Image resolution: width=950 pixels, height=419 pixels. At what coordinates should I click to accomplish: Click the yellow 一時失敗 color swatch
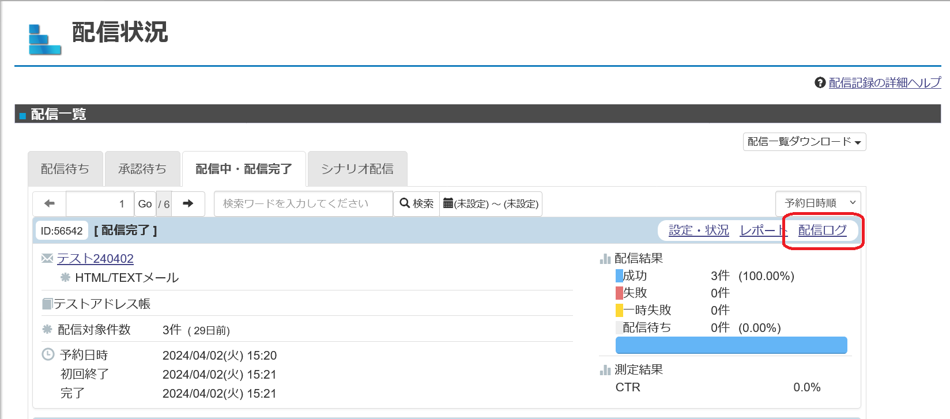[619, 311]
